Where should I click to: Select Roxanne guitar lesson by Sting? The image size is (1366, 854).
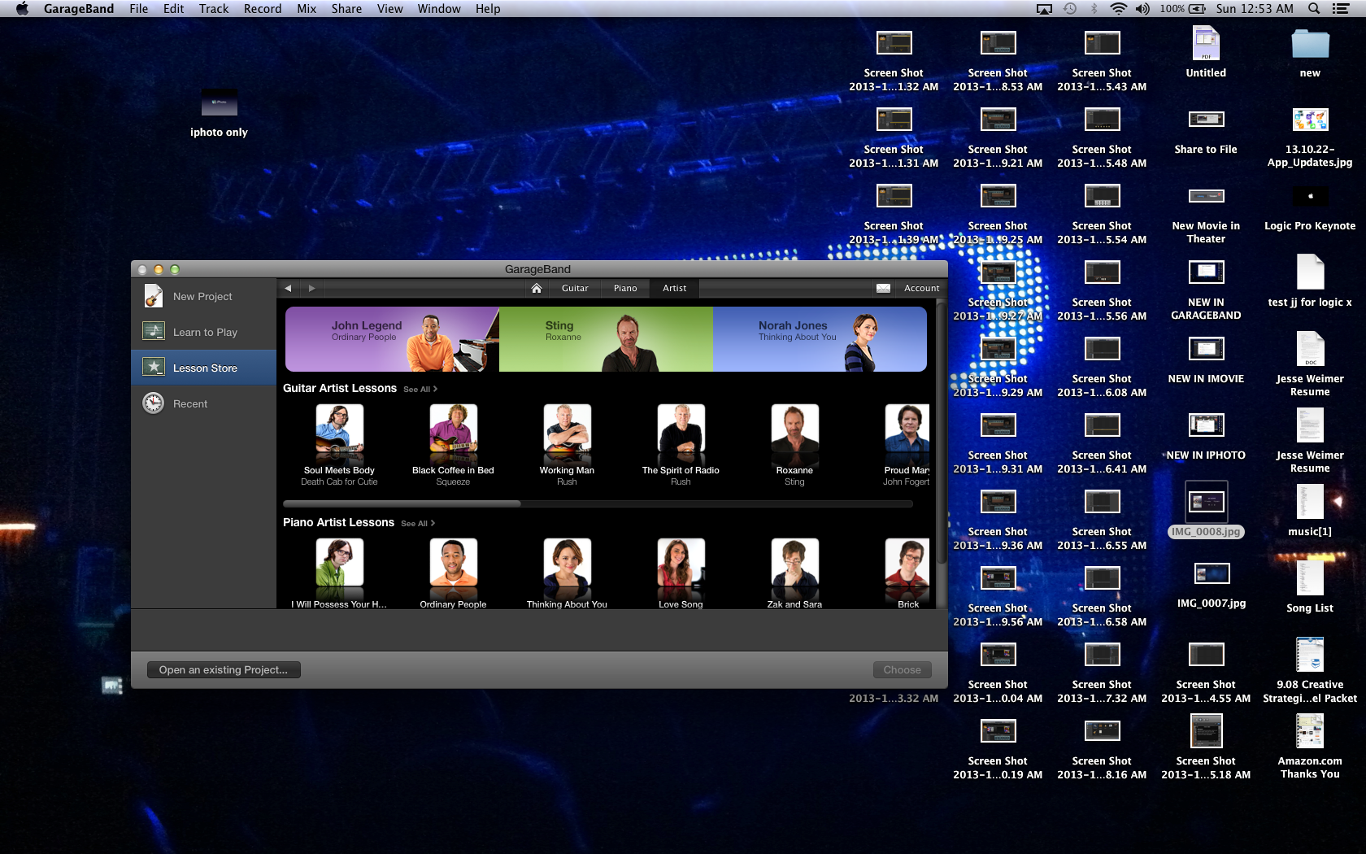(794, 445)
